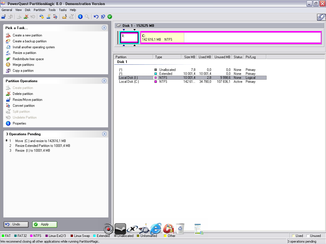
Task: Choose Redistribute free space link
Action: tap(28, 59)
